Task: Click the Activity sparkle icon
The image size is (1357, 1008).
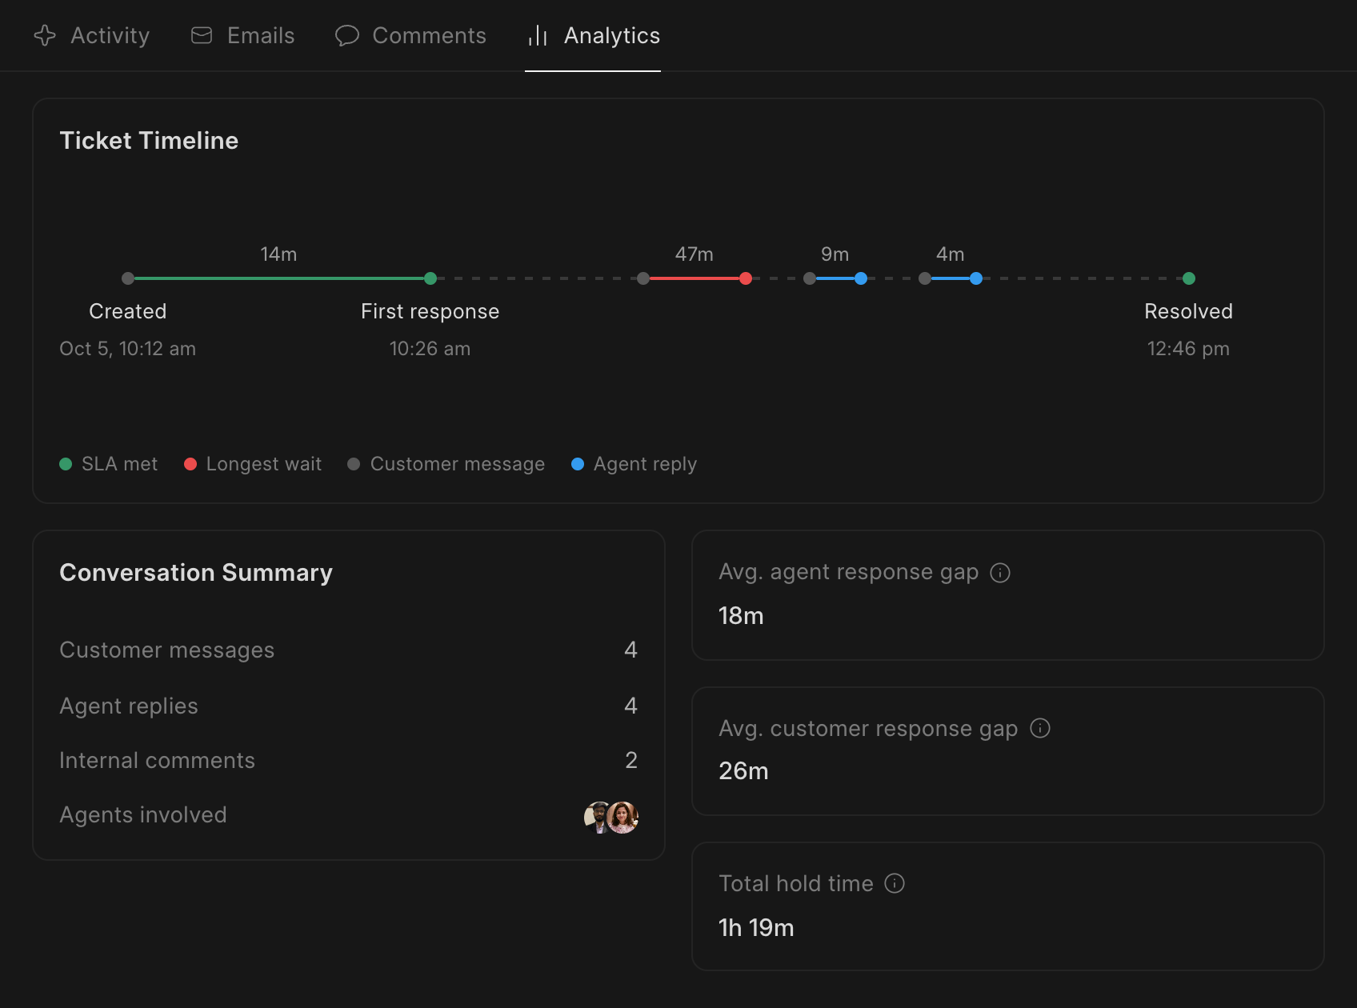Action: click(x=45, y=35)
